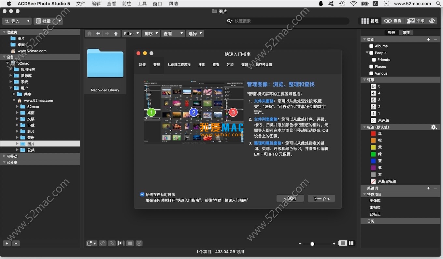Click zoom-out minus next to thumbnail slider

300,244
